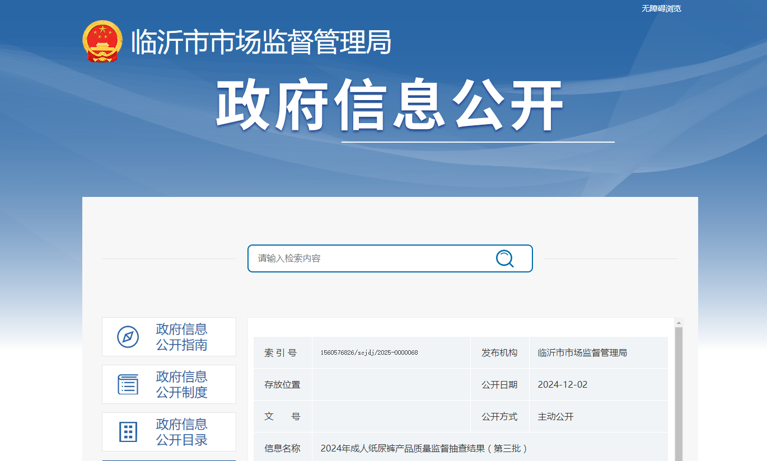This screenshot has width=767, height=461.
Task: Click the scrollbar up arrow
Action: point(679,323)
